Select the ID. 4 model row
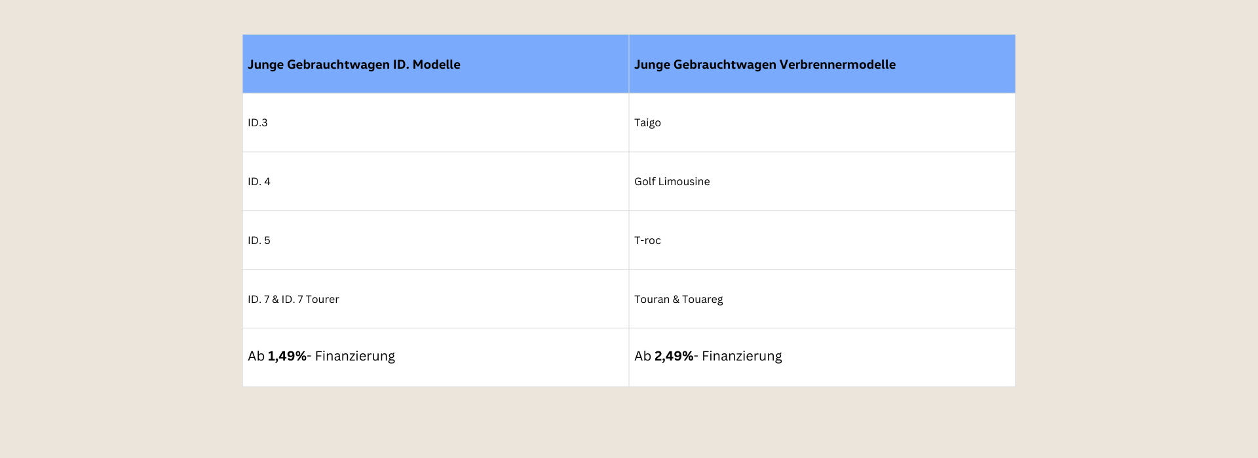 pyautogui.click(x=259, y=182)
